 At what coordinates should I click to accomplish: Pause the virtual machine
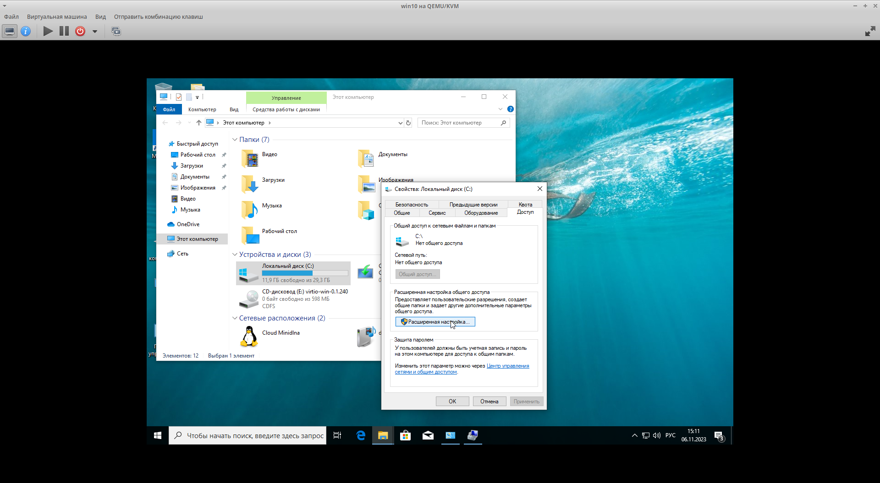64,31
